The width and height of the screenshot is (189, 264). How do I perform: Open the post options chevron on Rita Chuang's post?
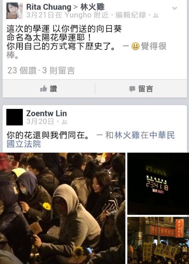click(x=175, y=8)
